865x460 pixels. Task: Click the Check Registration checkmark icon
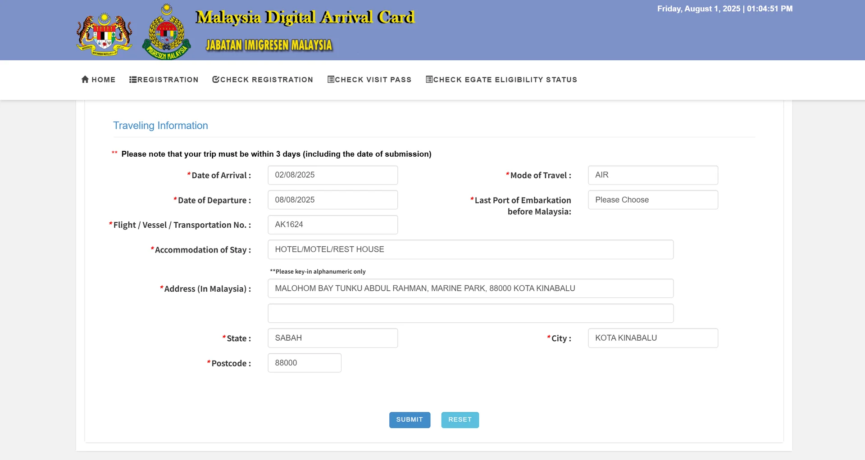[x=216, y=79]
